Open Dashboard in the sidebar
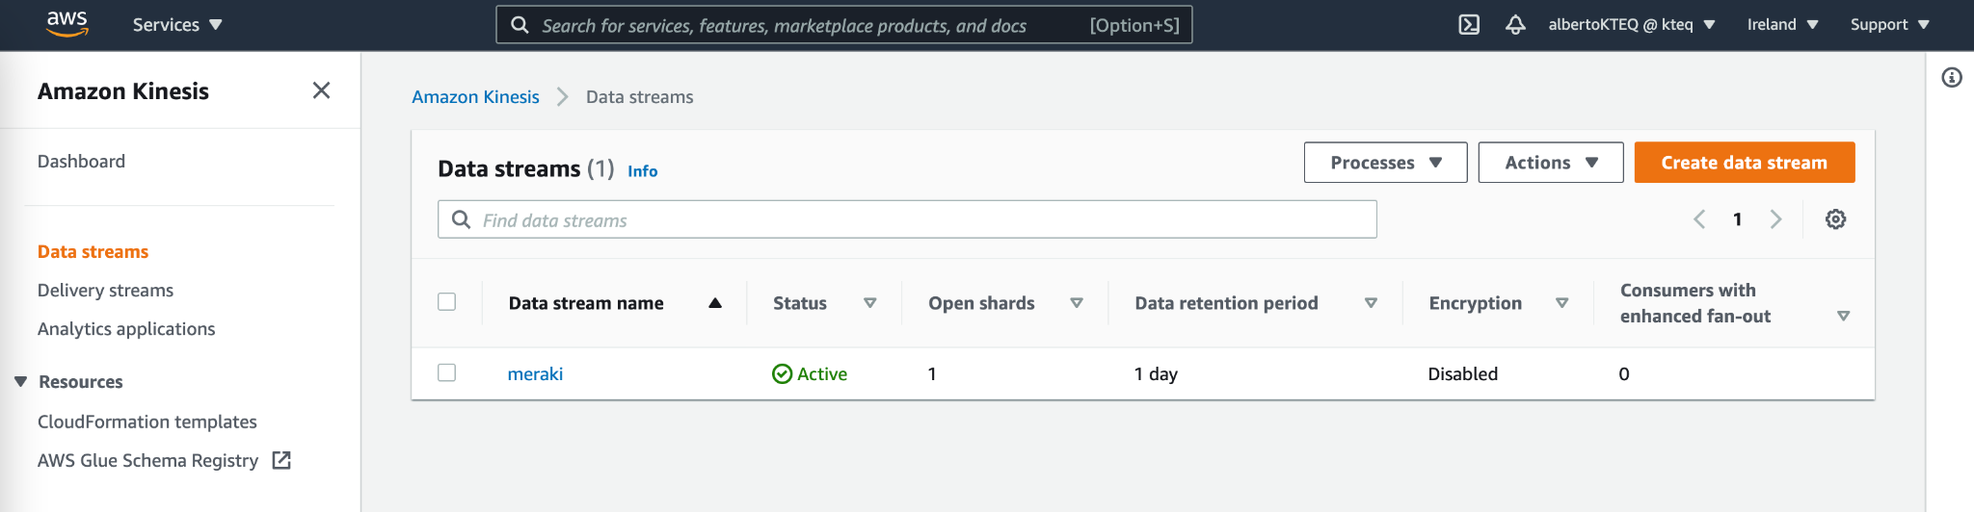 coord(81,162)
